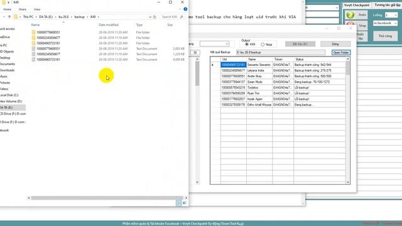Click the Open Folder button

(x=340, y=53)
